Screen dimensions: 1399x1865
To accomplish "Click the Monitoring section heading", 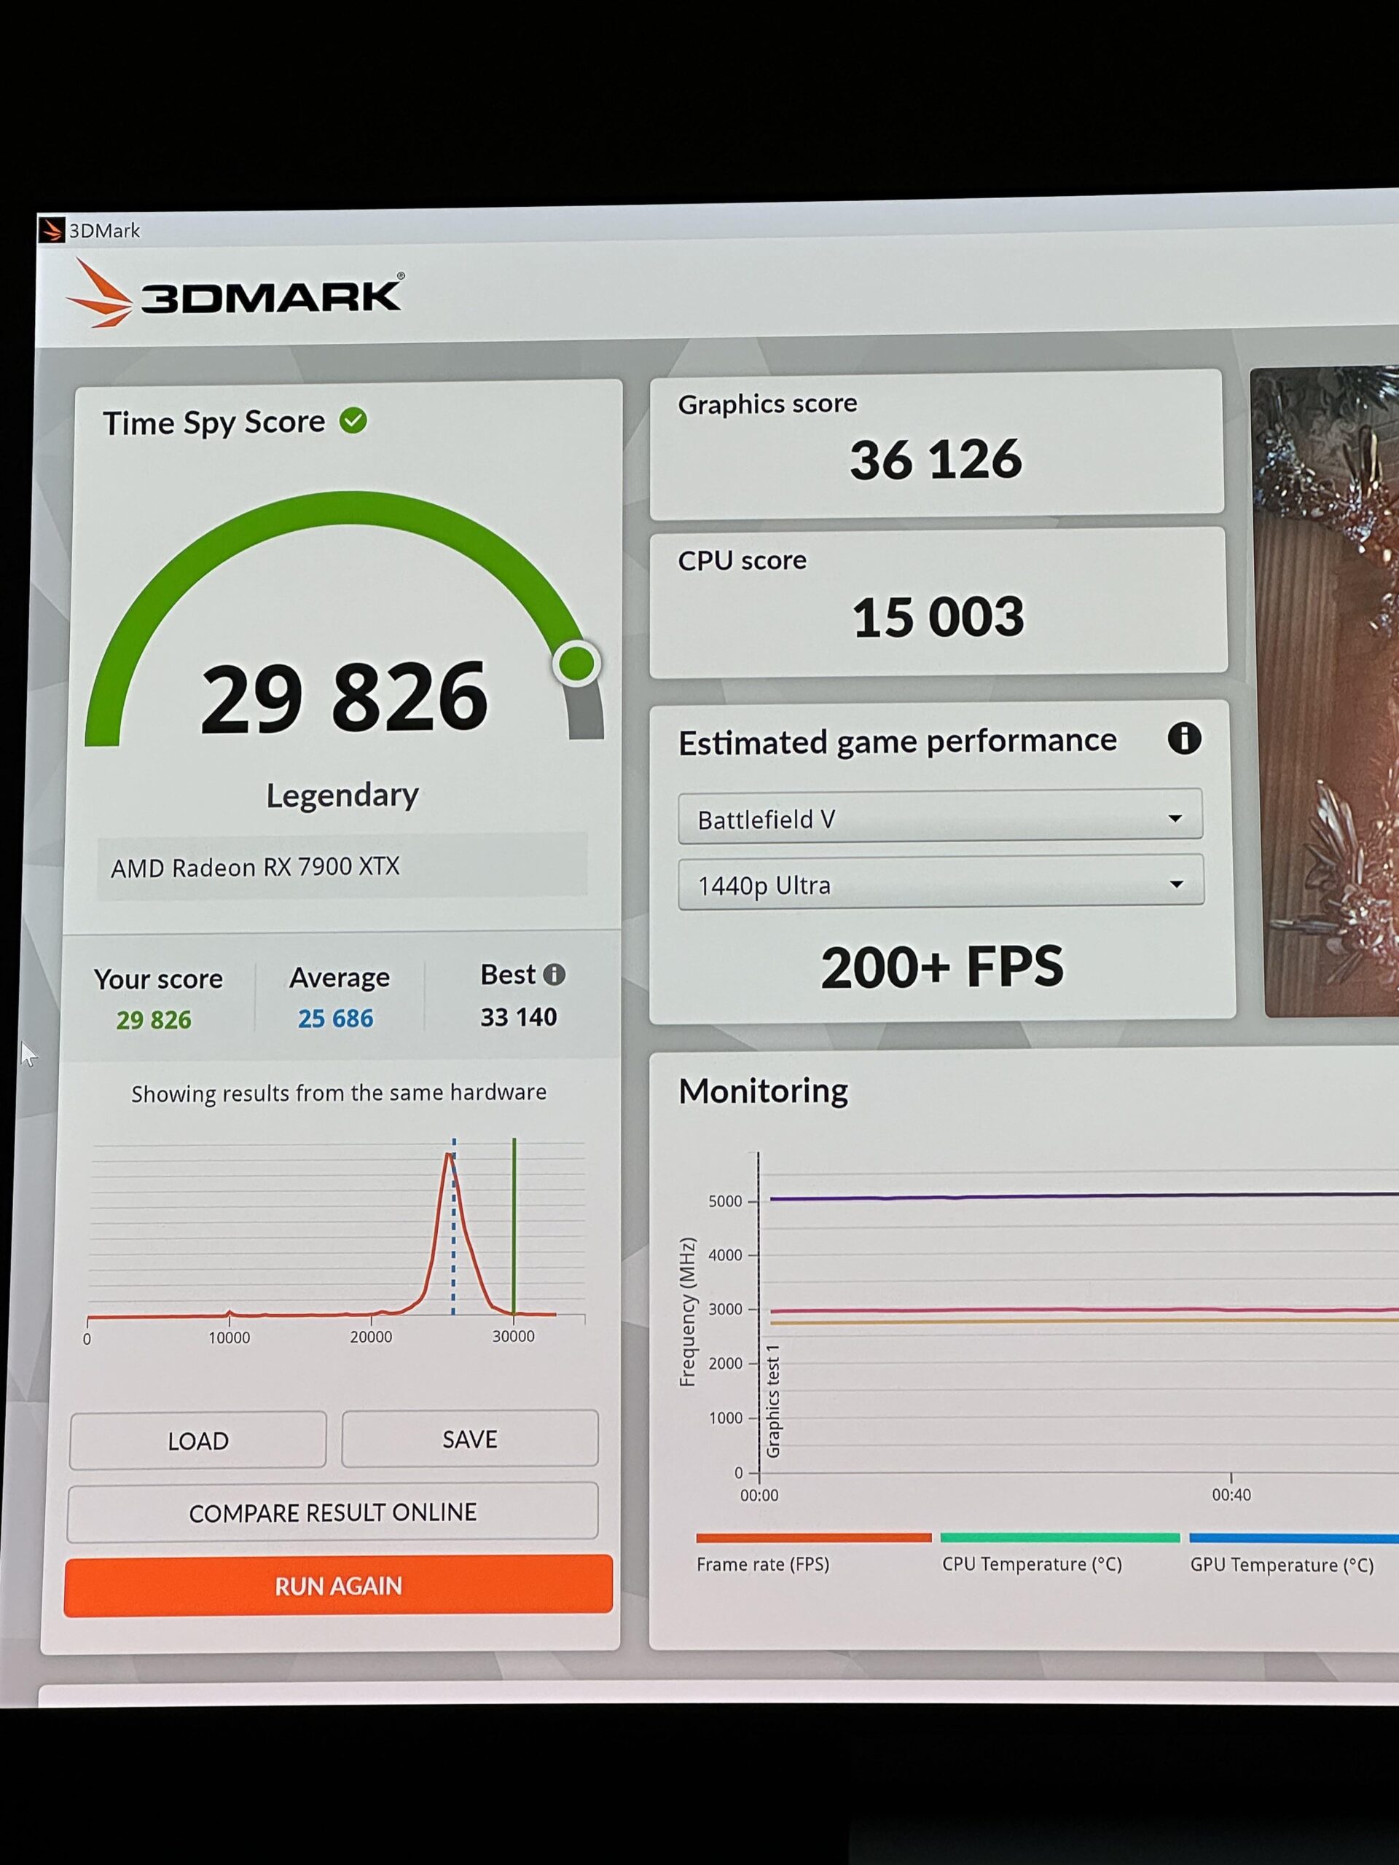I will (763, 1091).
